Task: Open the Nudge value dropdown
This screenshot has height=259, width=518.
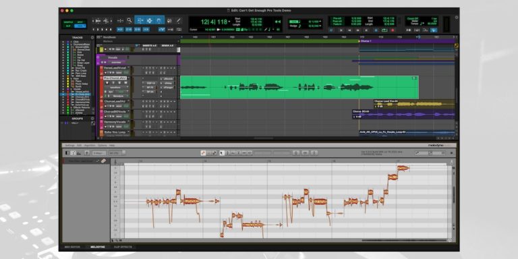Action: point(320,26)
